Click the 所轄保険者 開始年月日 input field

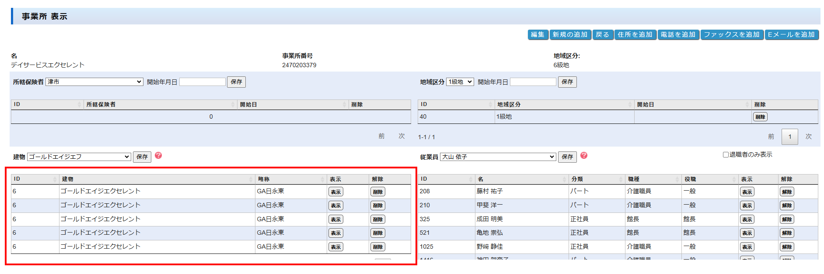203,82
